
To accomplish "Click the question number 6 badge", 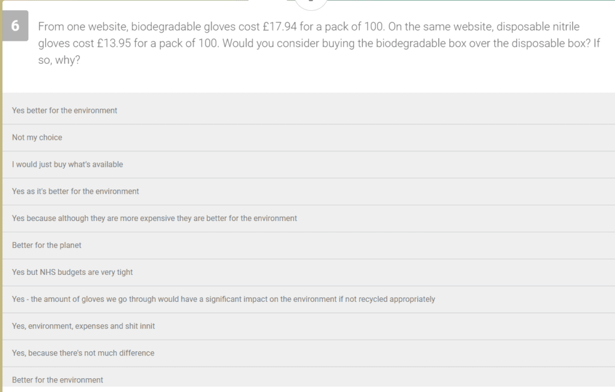I will coord(15,26).
